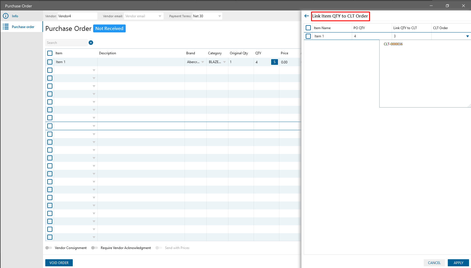
Task: Open the CLT Order dropdown arrow
Action: click(468, 36)
